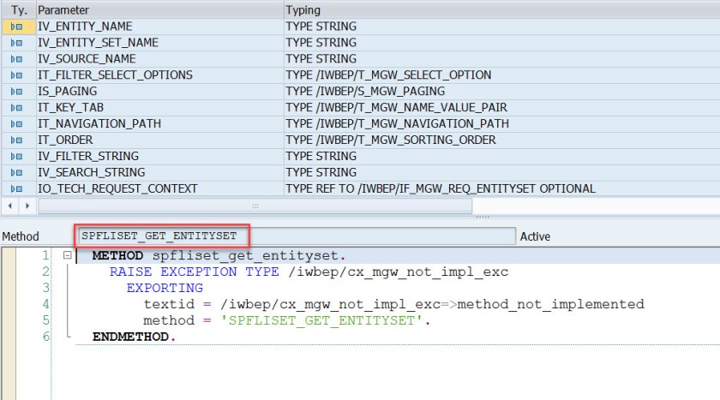
Task: Click importing icon for IV_SEARCH_STRING row
Action: pyautogui.click(x=16, y=172)
